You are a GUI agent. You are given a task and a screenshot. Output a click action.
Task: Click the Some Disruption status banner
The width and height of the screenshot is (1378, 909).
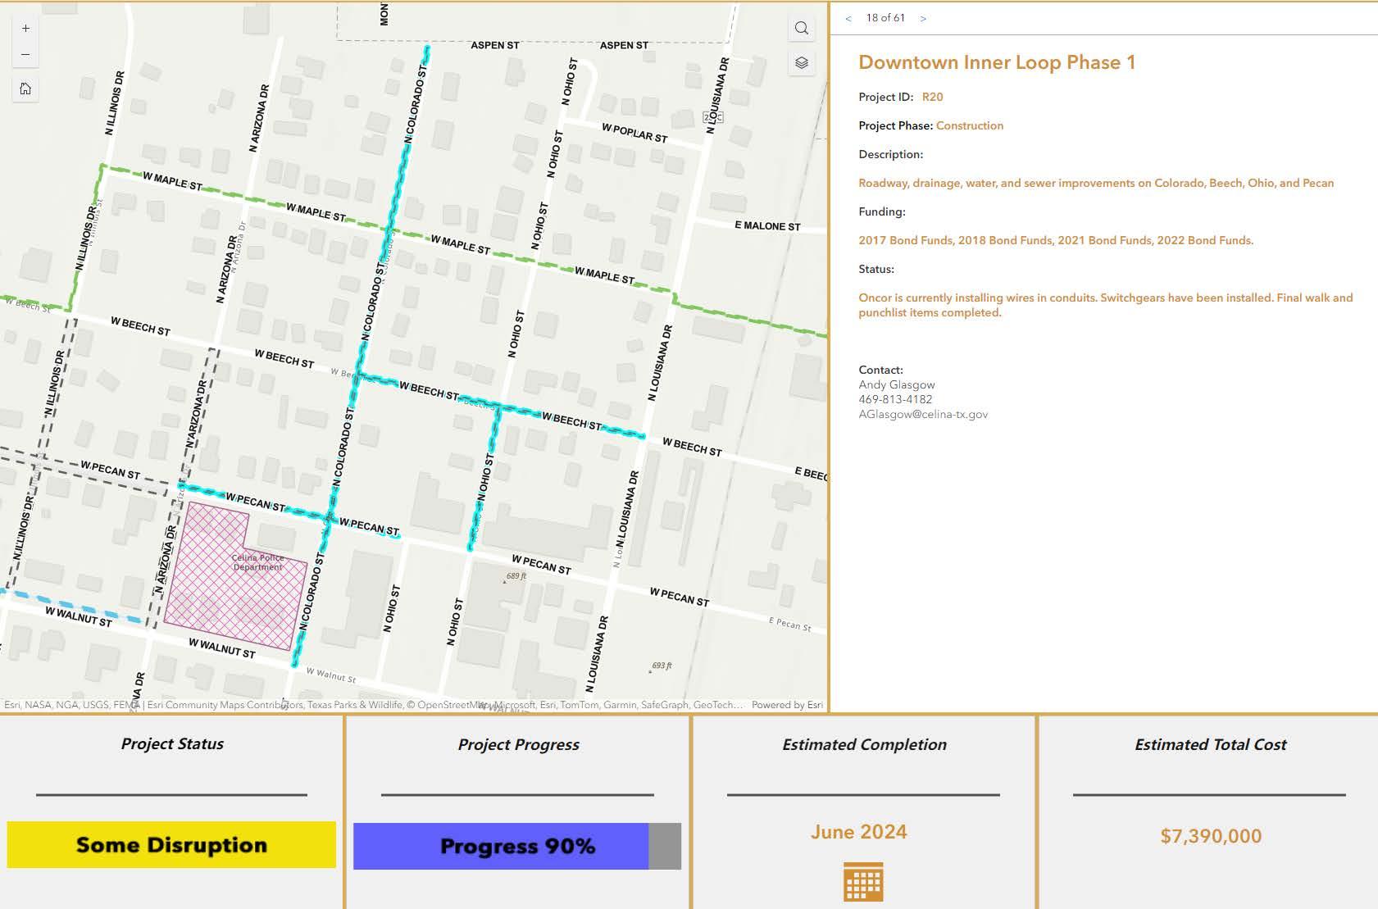(171, 845)
